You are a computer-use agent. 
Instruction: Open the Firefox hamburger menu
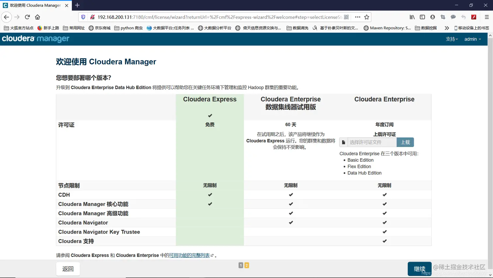point(486,17)
